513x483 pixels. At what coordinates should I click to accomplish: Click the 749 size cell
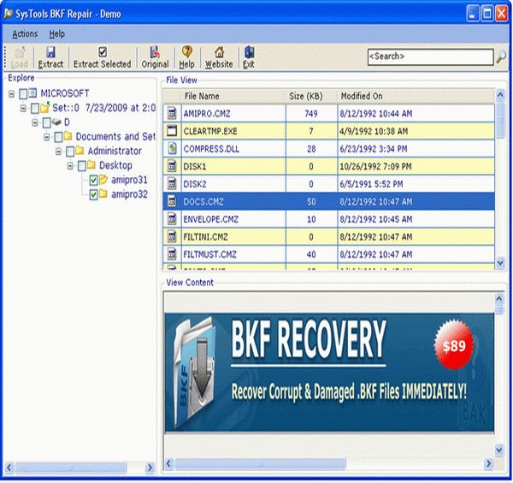click(x=311, y=114)
